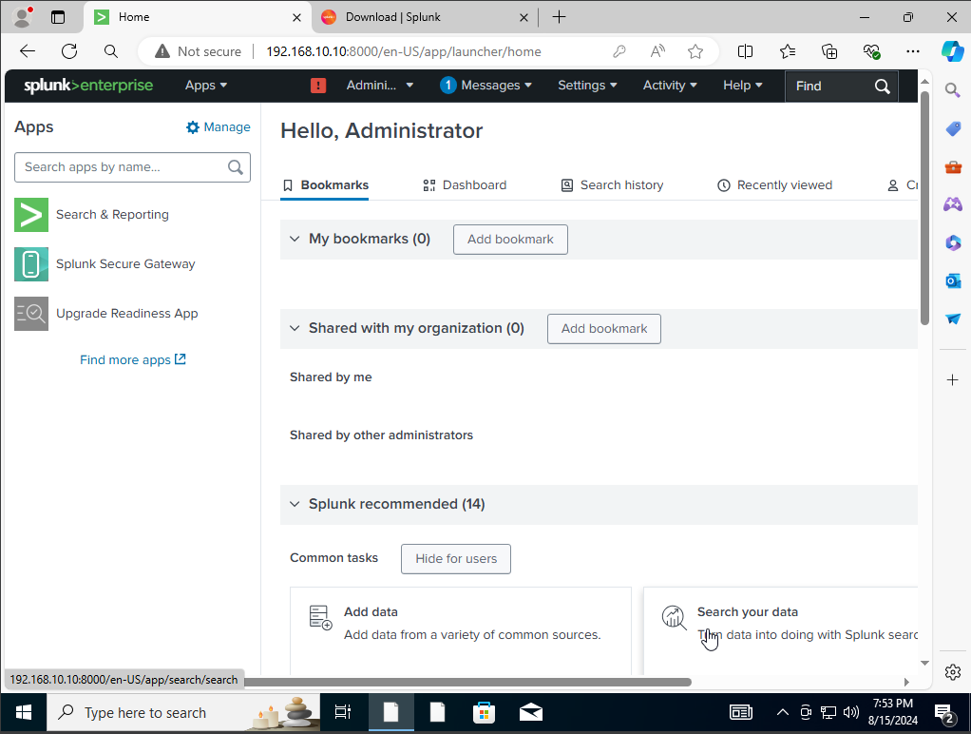Screen dimensions: 971x734
Task: Open Copilot icon in Edge
Action: pos(952,50)
